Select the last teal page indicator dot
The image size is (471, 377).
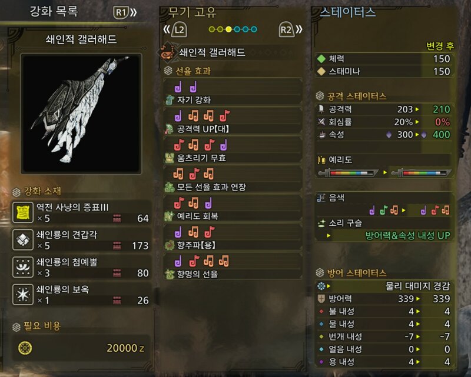pos(254,29)
